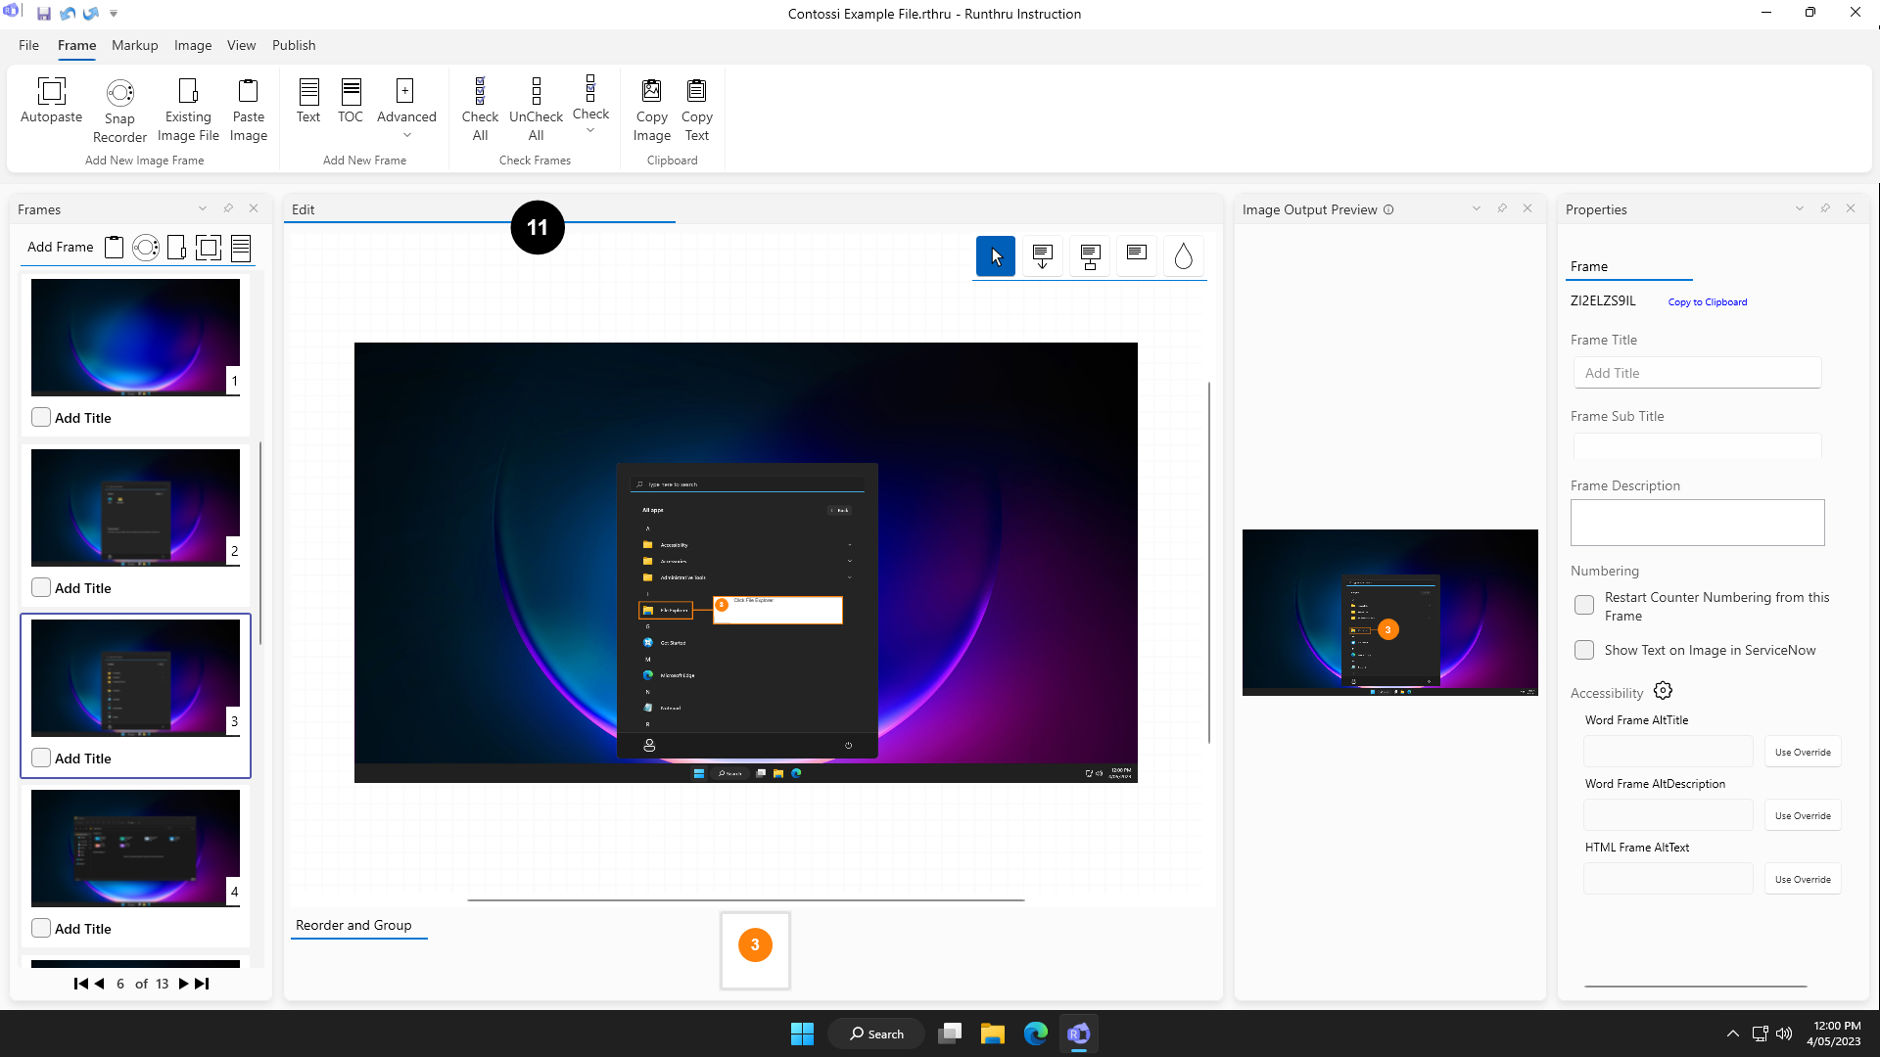The height and width of the screenshot is (1057, 1880).
Task: Click Copy to Clipboard link
Action: (x=1707, y=302)
